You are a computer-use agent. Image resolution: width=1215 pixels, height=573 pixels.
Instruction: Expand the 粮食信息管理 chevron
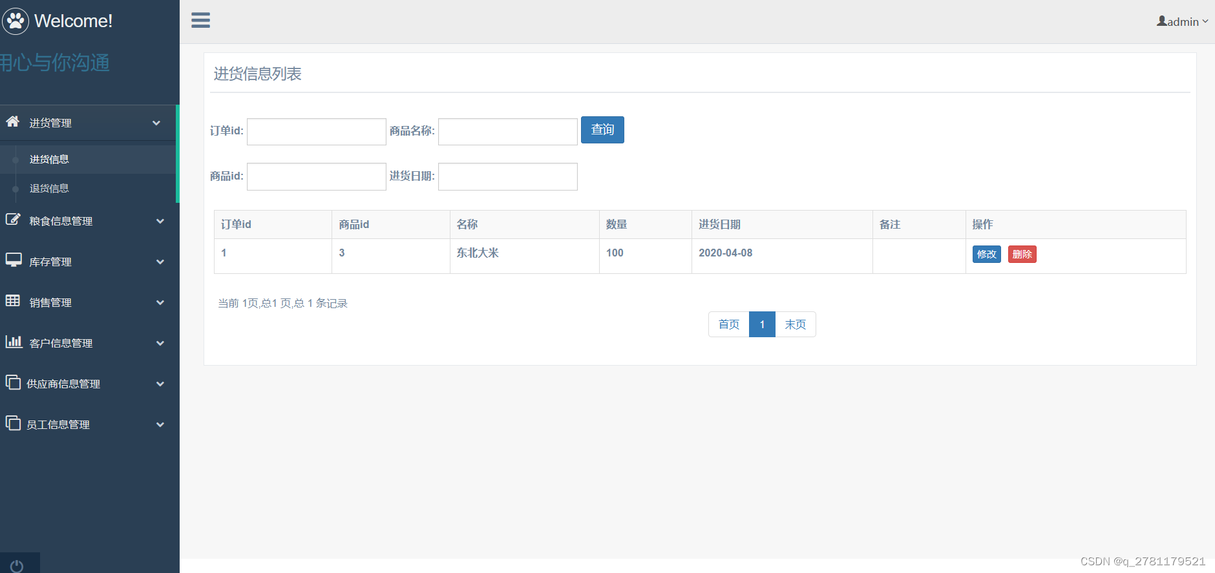pyautogui.click(x=160, y=221)
